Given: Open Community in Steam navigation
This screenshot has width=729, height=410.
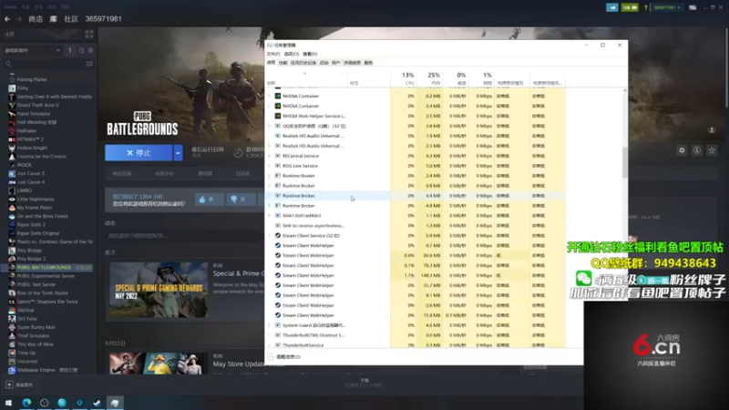Looking at the screenshot, I should (71, 19).
